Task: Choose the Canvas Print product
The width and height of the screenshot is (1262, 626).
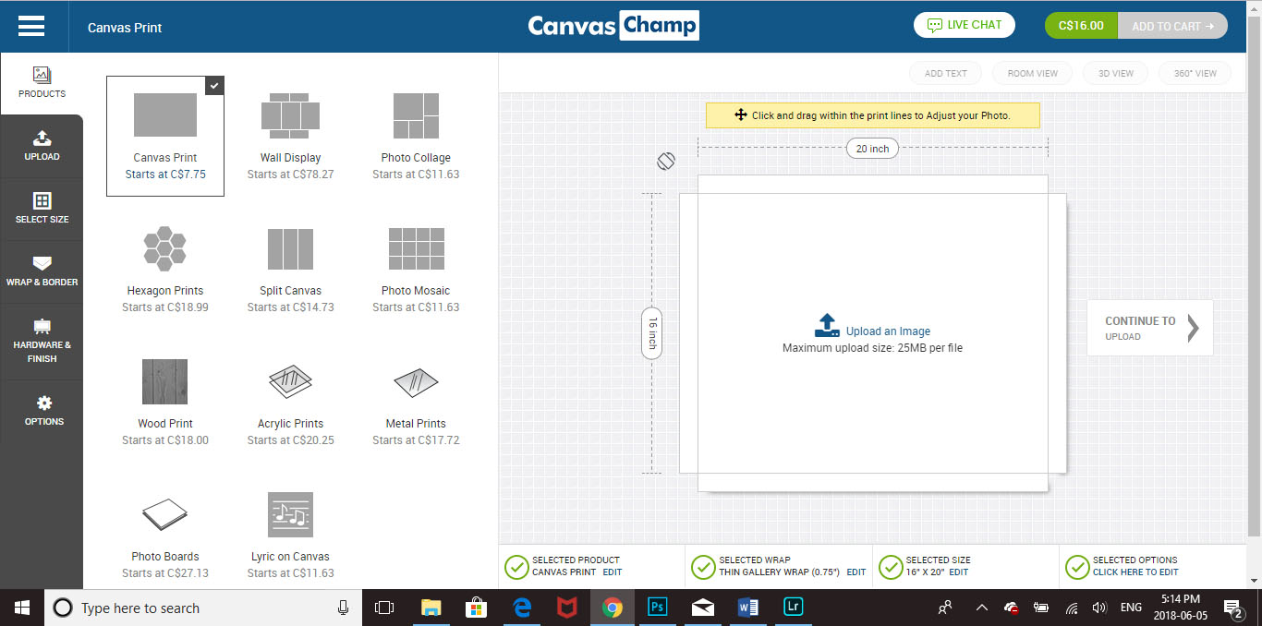Action: pyautogui.click(x=165, y=137)
